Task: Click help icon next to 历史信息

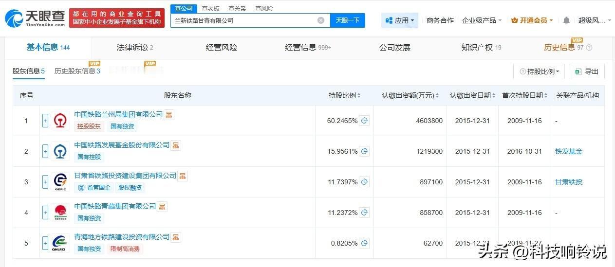Action: pos(589,48)
